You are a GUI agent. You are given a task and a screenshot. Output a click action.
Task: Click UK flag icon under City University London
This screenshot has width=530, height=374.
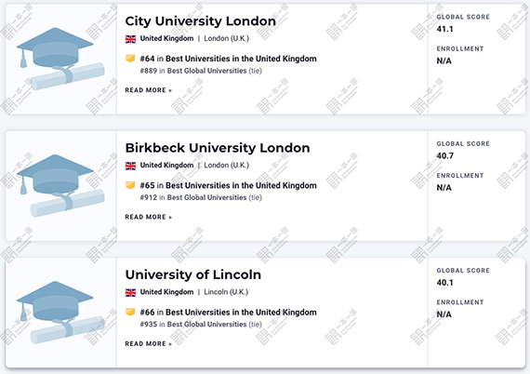tap(130, 39)
